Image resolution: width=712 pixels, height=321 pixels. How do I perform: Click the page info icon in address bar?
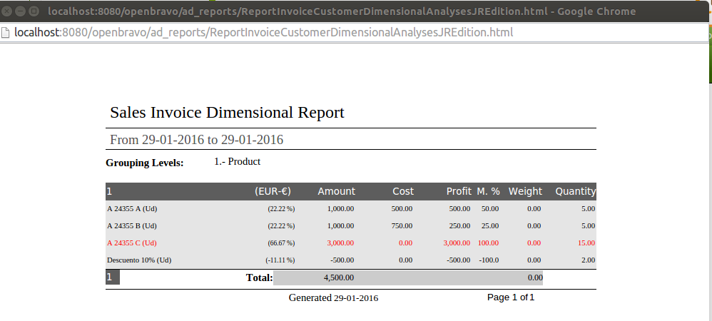pyautogui.click(x=6, y=33)
